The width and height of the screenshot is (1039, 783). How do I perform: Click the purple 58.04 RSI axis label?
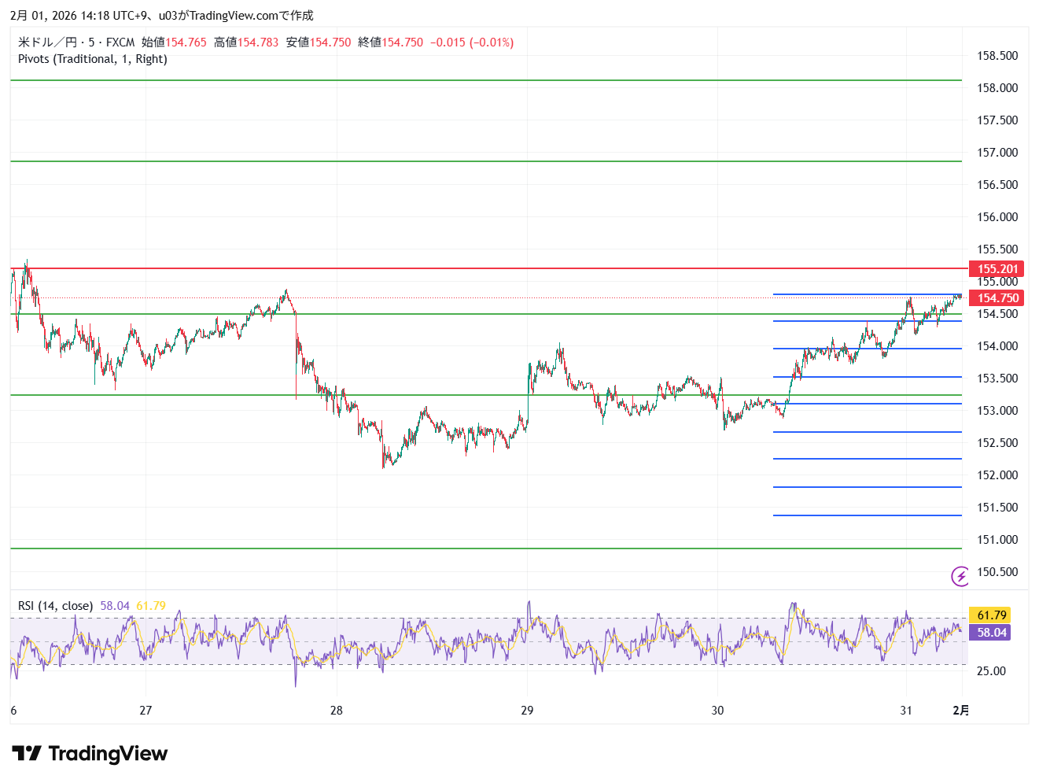[x=990, y=633]
